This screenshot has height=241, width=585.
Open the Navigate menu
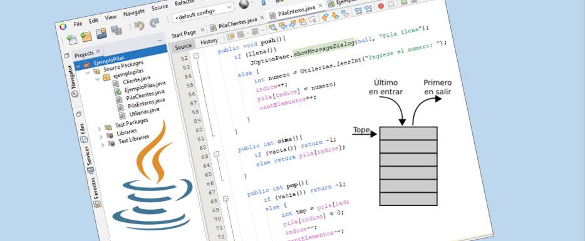[134, 12]
